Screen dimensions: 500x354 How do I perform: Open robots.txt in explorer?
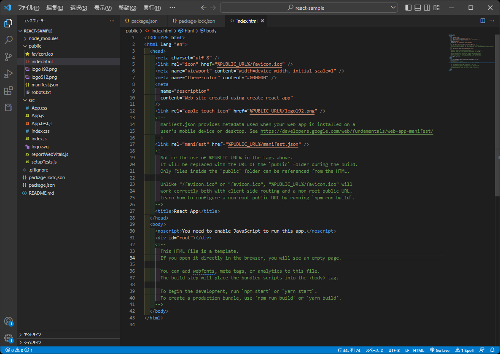[69, 92]
